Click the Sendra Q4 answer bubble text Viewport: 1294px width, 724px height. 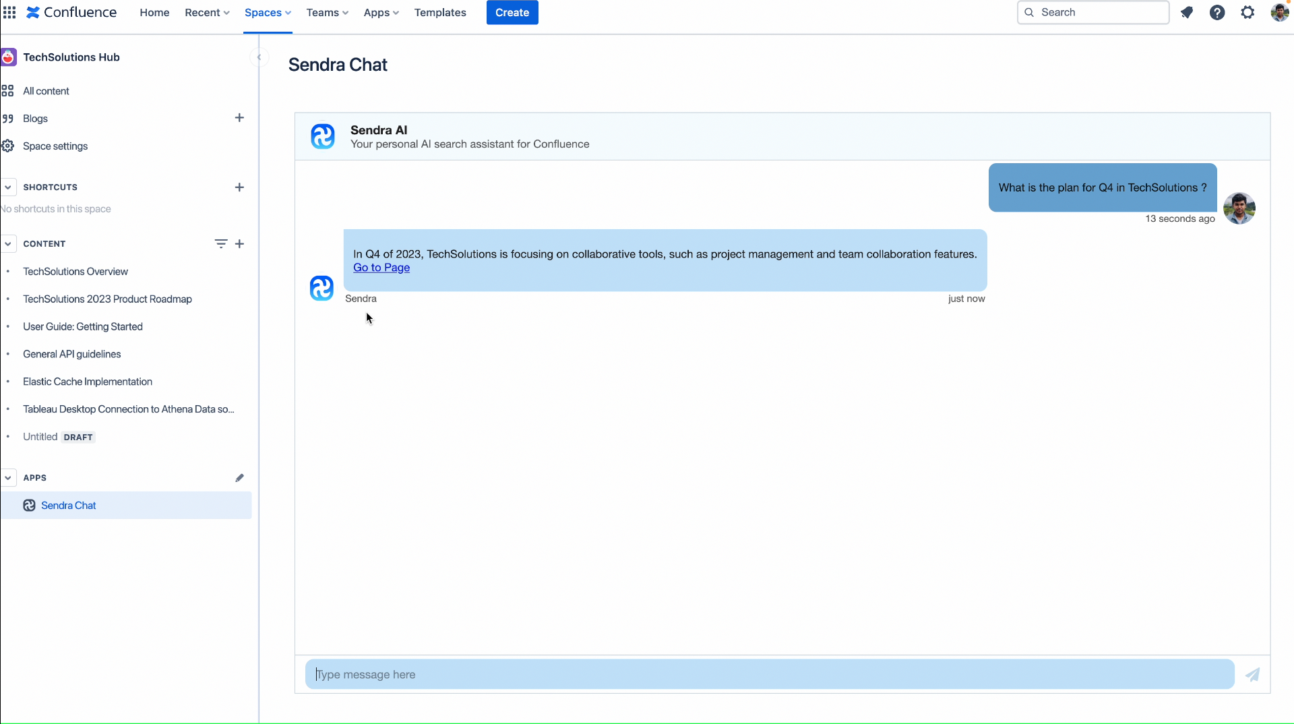point(665,254)
